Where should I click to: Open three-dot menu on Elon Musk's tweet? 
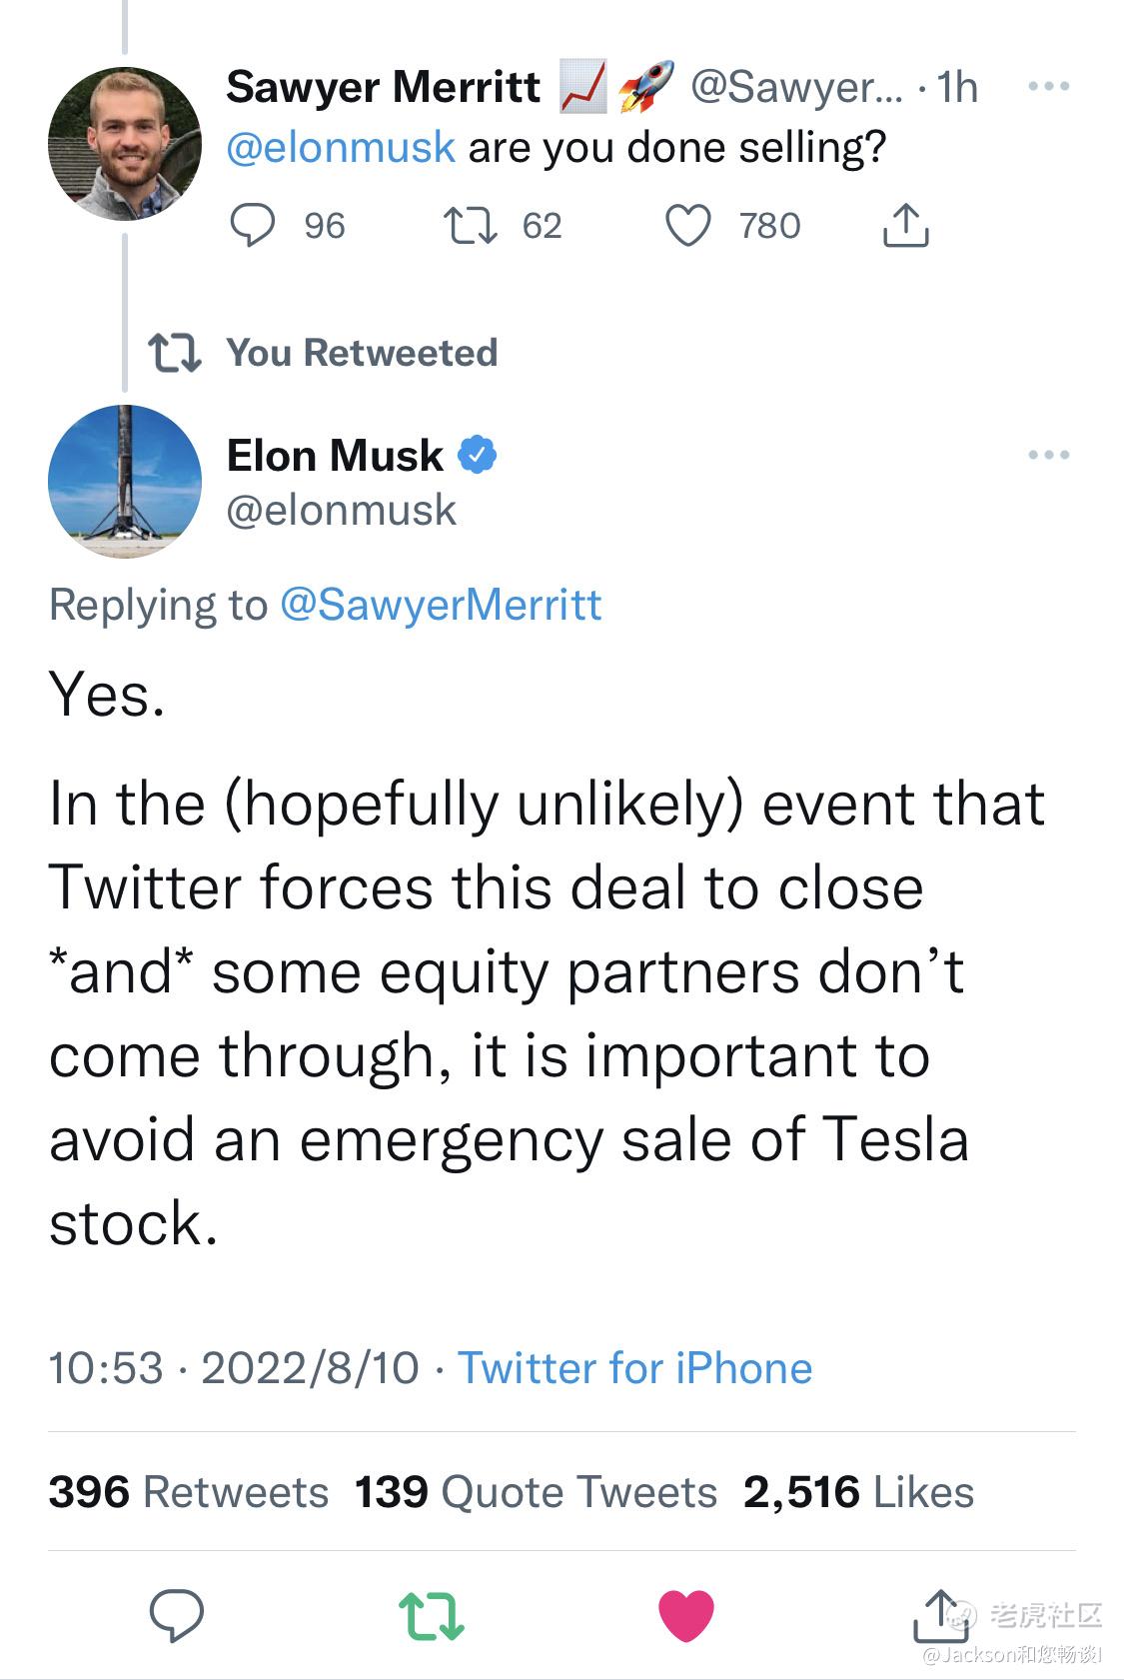click(1049, 456)
